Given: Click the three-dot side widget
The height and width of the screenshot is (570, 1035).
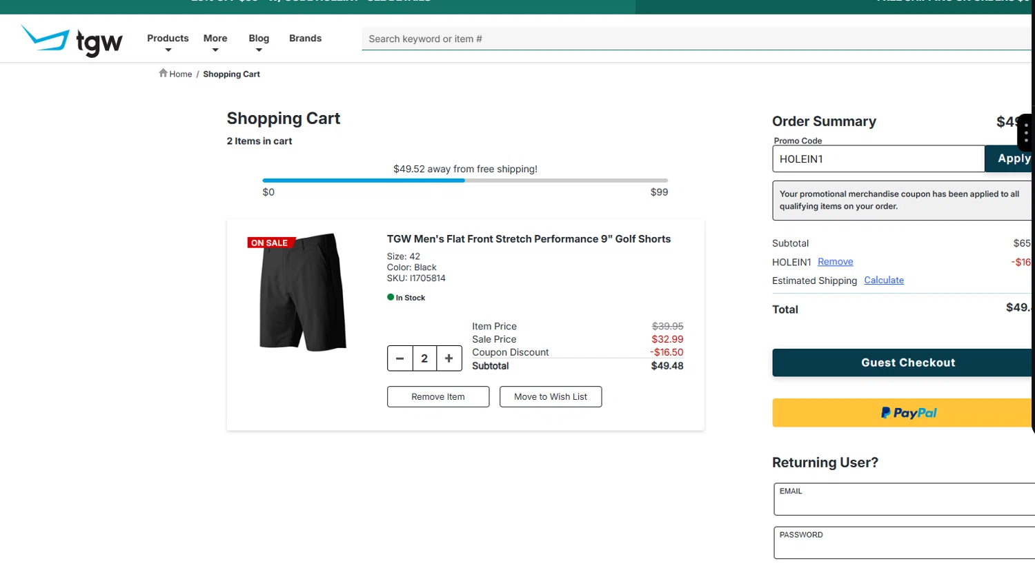Looking at the screenshot, I should click(1026, 132).
